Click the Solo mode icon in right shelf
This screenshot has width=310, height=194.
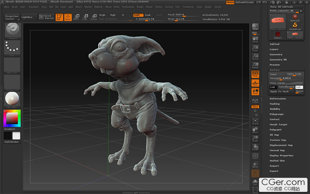[255, 182]
